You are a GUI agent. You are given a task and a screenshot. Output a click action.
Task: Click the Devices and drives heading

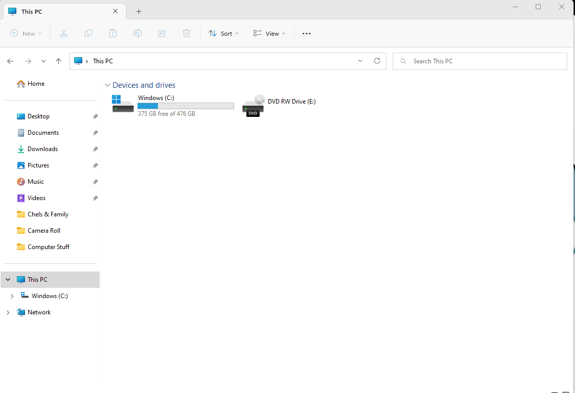point(144,85)
